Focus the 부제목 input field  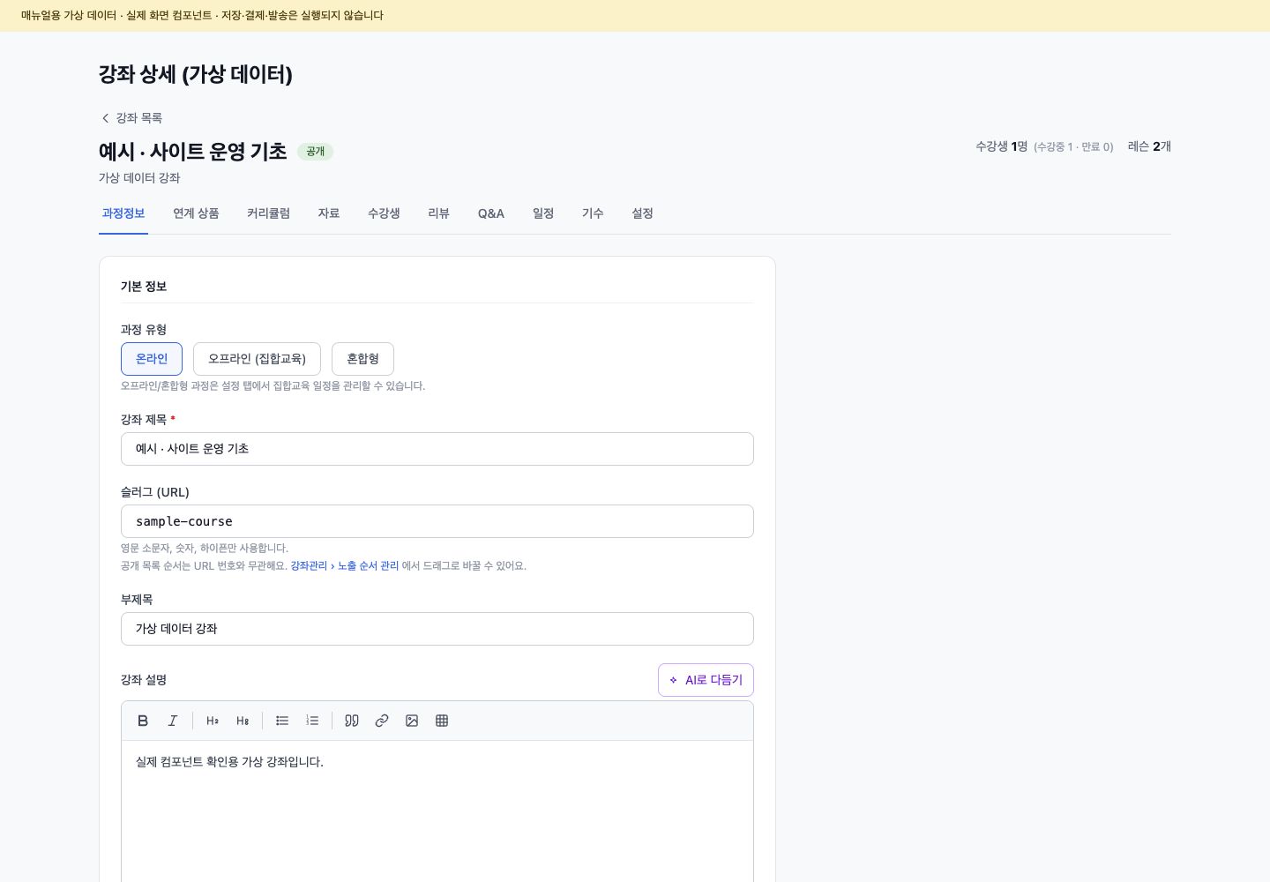(437, 629)
